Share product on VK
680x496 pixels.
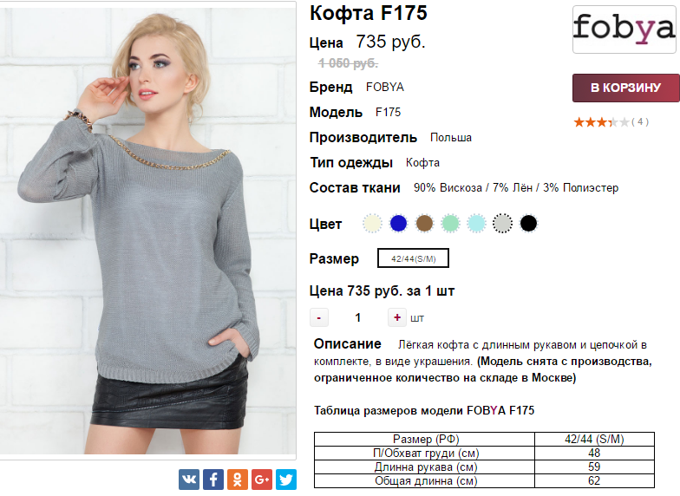point(189,479)
